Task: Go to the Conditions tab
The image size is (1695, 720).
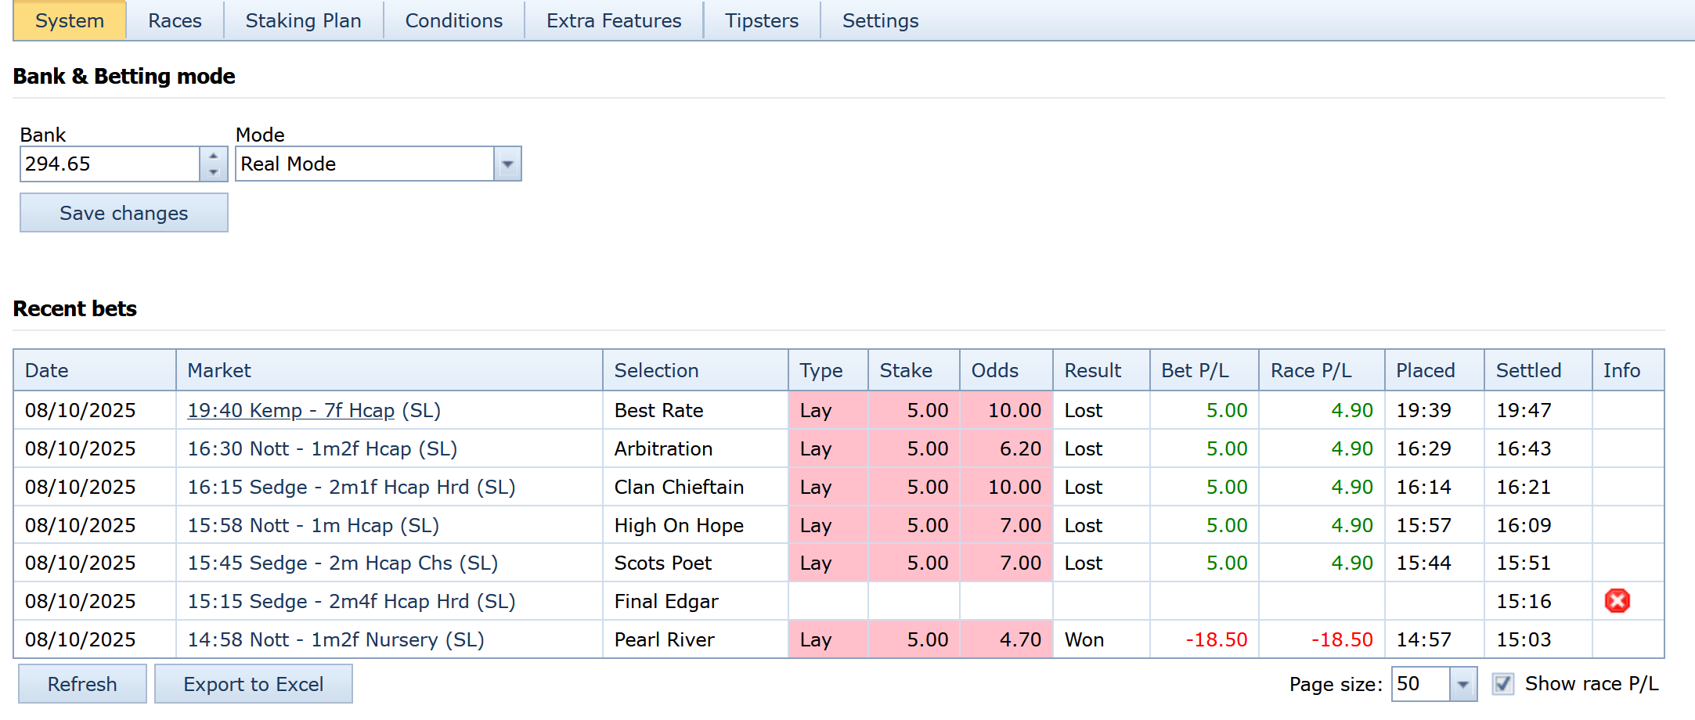Action: point(453,21)
